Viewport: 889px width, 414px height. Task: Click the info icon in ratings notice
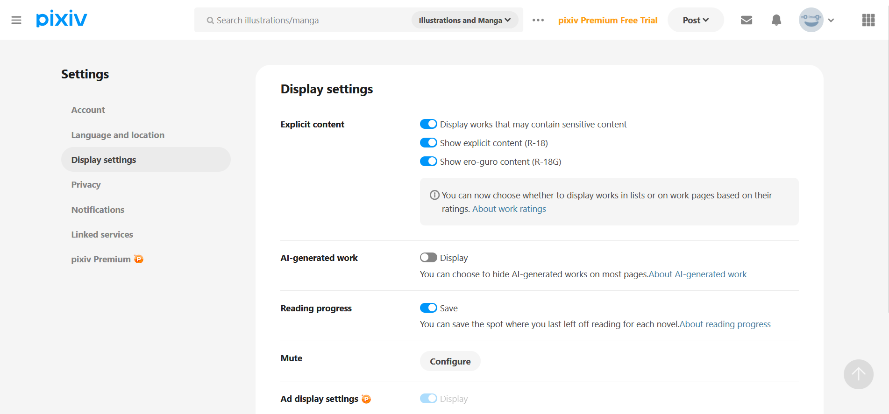(434, 195)
